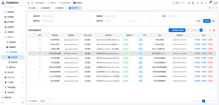Test the SSL证书到期提醒 template
This screenshot has width=219, height=105.
tap(204, 76)
